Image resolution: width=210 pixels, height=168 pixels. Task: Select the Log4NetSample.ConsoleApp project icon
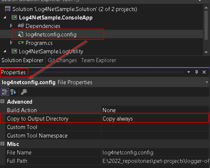(15, 18)
